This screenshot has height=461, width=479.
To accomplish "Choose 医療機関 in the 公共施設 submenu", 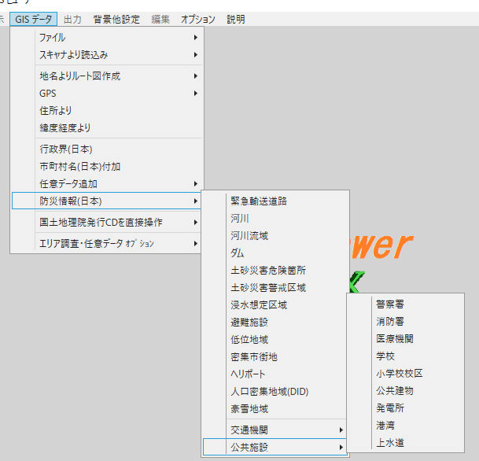I will pyautogui.click(x=394, y=338).
